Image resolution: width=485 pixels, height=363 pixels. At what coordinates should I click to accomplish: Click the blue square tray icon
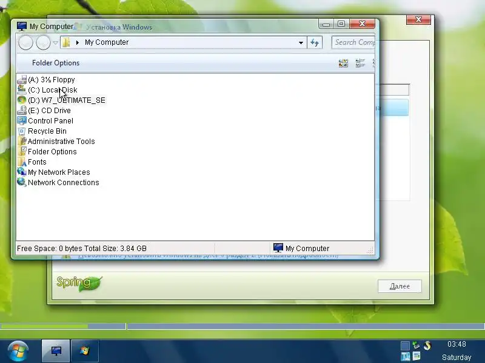405,345
